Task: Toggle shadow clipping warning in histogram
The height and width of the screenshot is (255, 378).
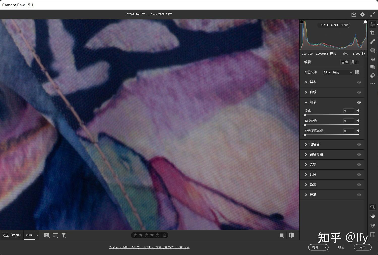Action: tap(302, 22)
